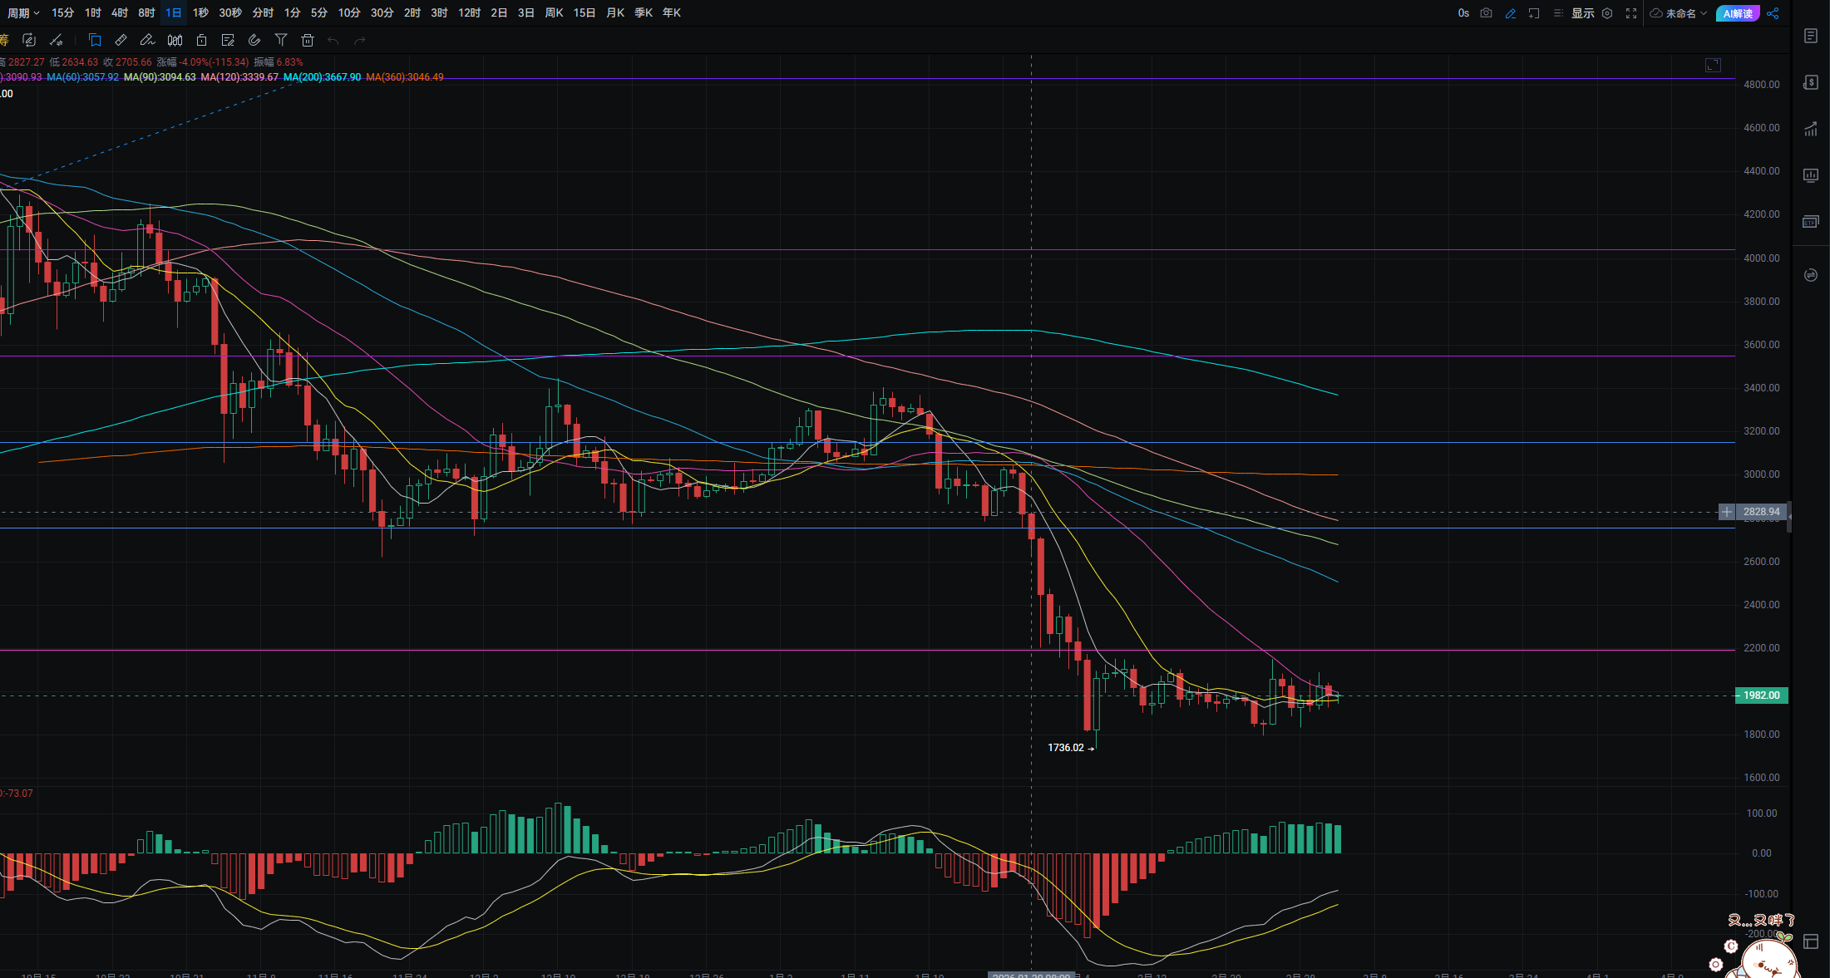Click the chart maximize icon near 4800.00
1830x978 pixels.
pyautogui.click(x=1713, y=65)
